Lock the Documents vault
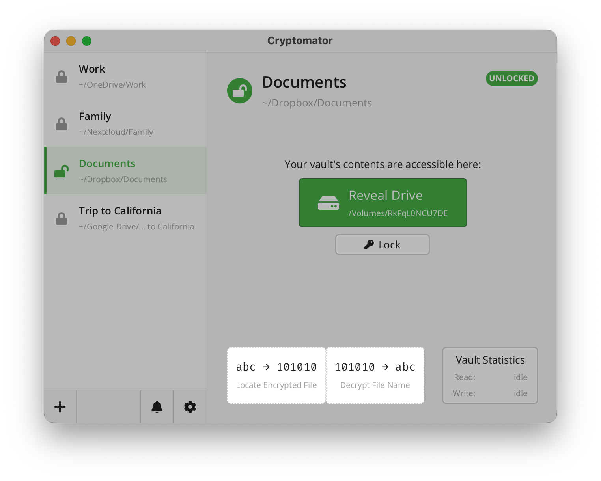 [382, 245]
